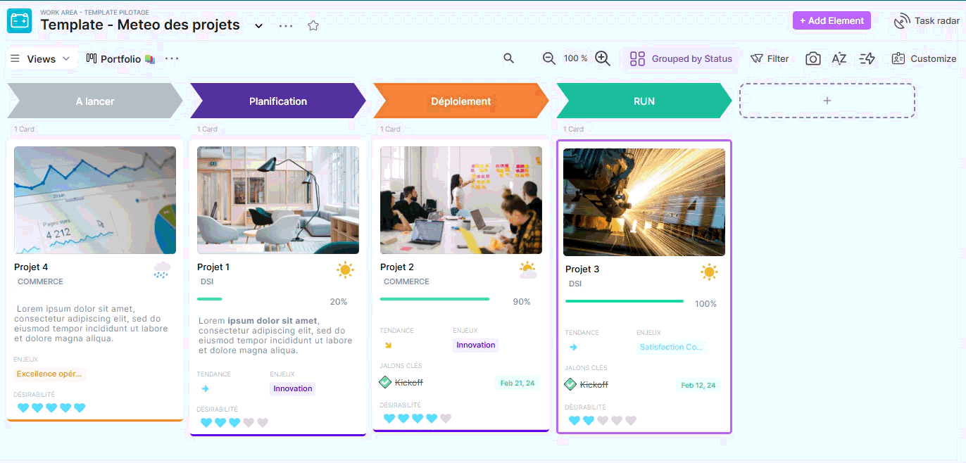
Task: Open the Views dropdown
Action: tap(41, 58)
